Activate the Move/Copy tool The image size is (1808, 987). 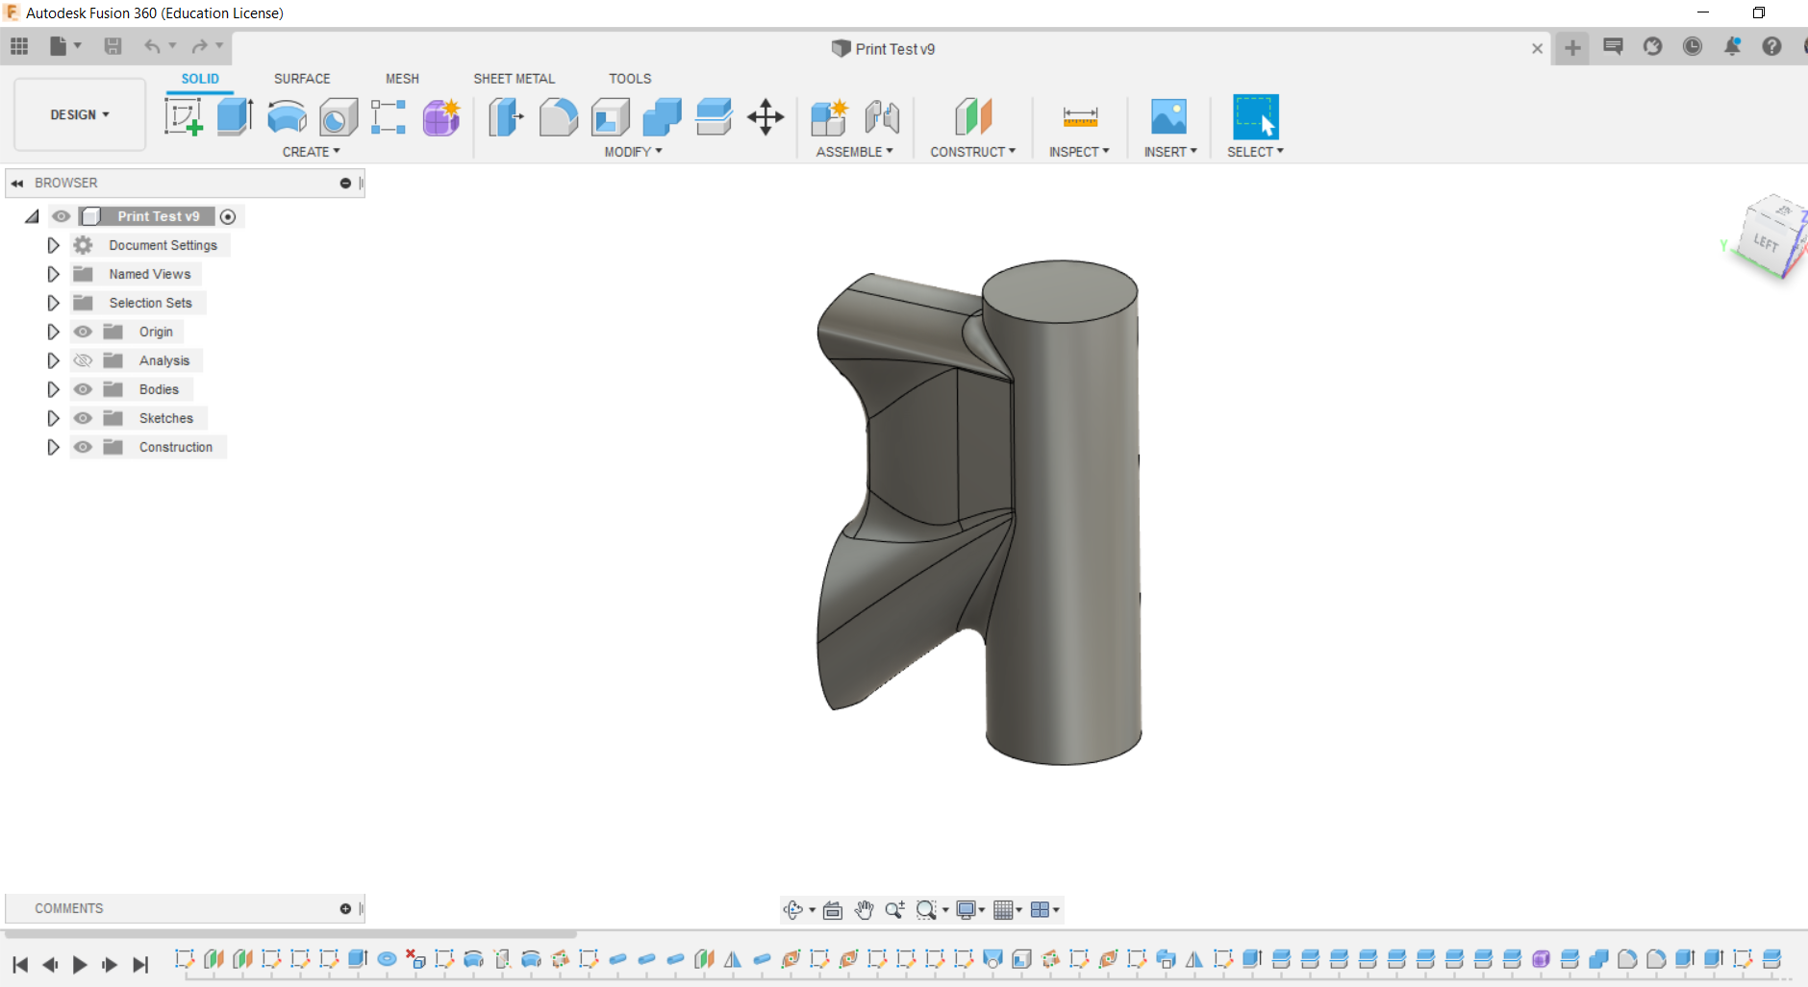coord(766,117)
